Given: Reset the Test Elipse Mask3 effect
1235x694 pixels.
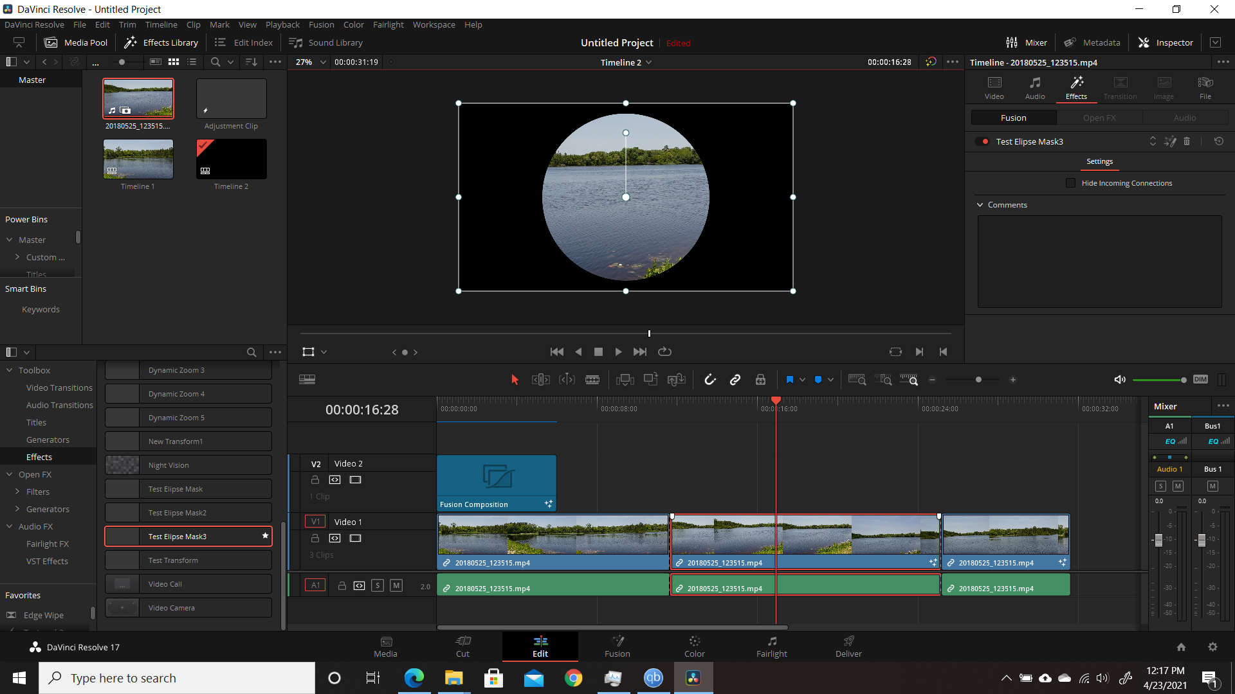Looking at the screenshot, I should point(1219,141).
